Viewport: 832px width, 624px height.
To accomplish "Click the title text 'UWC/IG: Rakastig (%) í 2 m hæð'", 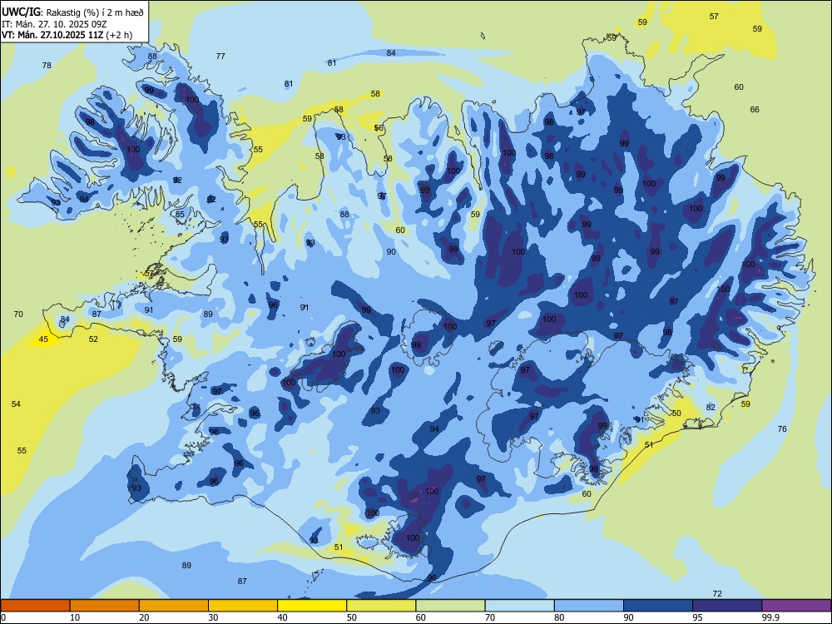I will 72,12.
